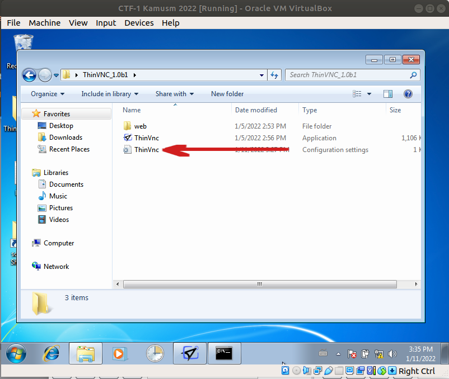This screenshot has width=449, height=379.
Task: Open the address bar previous locations dropdown
Action: (x=261, y=75)
